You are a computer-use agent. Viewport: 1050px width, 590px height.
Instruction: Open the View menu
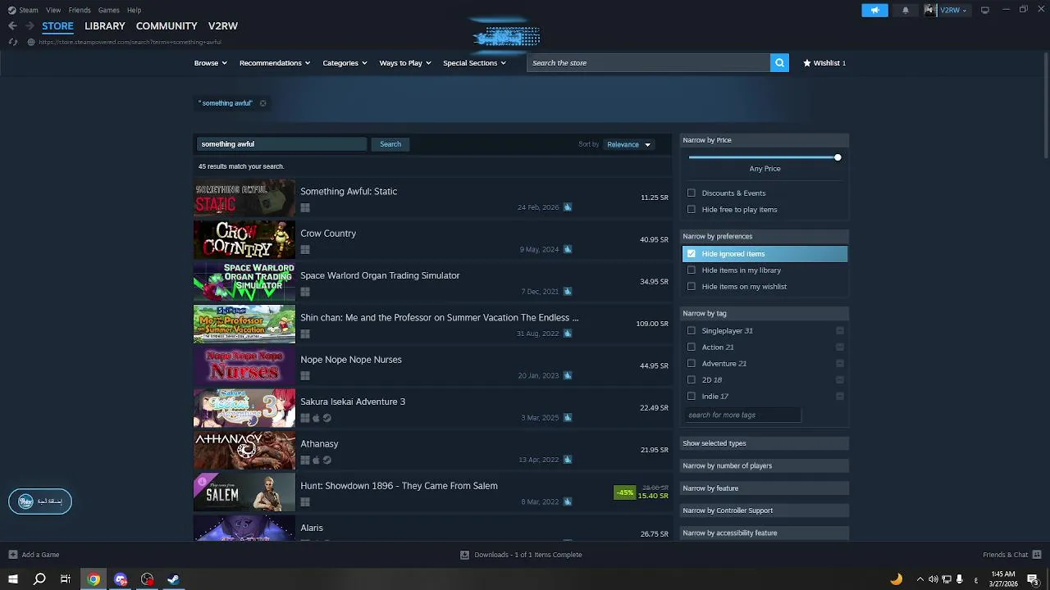click(53, 10)
